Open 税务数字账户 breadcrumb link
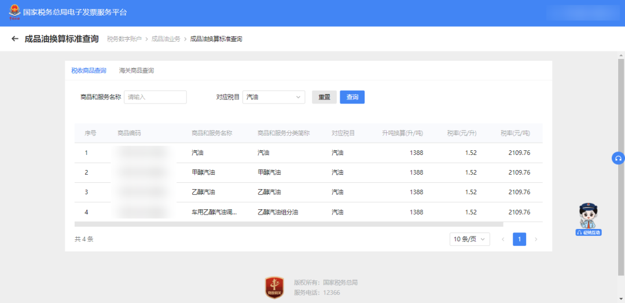The height and width of the screenshot is (303, 625). (x=124, y=39)
